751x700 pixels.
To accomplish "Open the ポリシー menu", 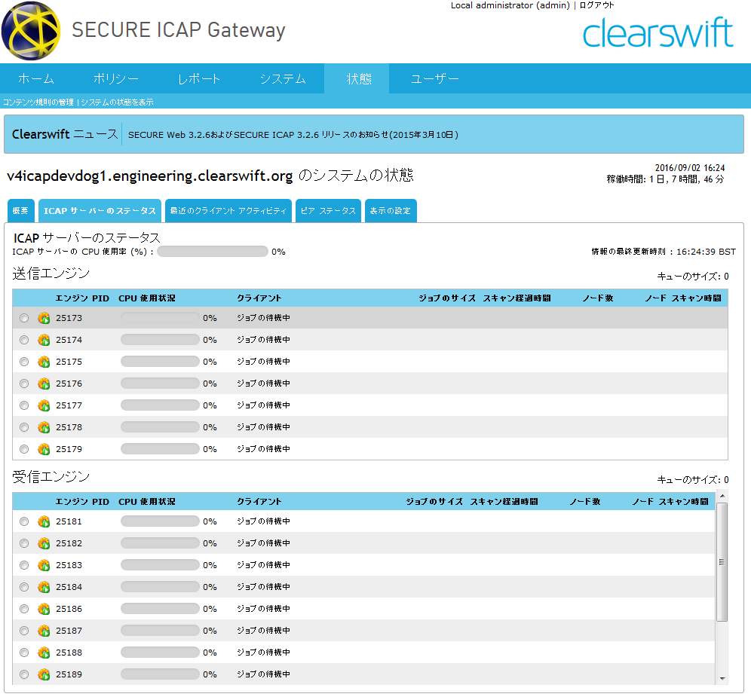I will tap(116, 78).
